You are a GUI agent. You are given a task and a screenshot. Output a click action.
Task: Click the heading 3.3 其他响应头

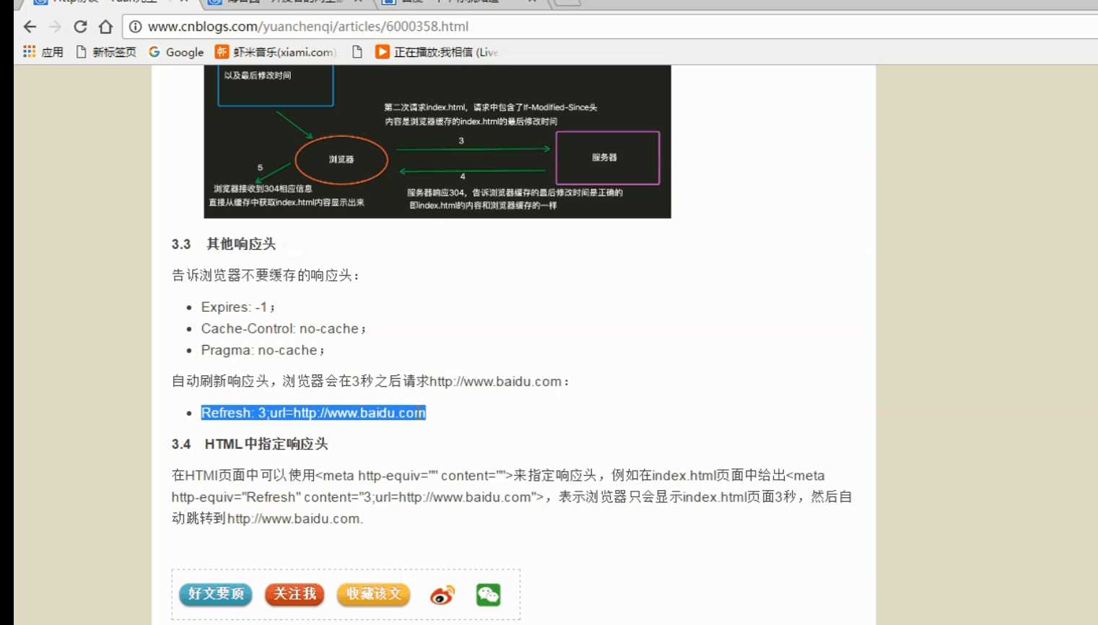point(224,244)
